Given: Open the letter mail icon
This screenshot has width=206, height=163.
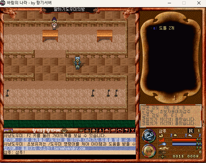Looking at the screenshot, I should click(x=113, y=131).
